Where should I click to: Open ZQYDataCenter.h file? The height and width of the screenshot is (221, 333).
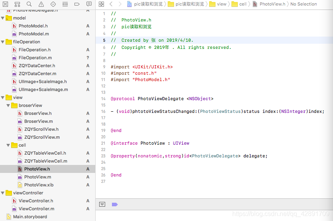[37, 66]
